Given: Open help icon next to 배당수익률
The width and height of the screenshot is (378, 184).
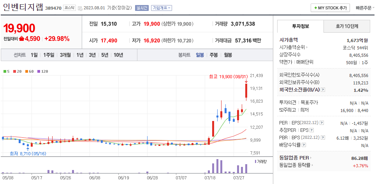Looking at the screenshot, I should point(304,145).
